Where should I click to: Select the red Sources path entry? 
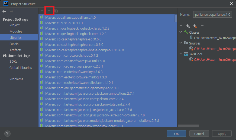[x=215, y=49]
